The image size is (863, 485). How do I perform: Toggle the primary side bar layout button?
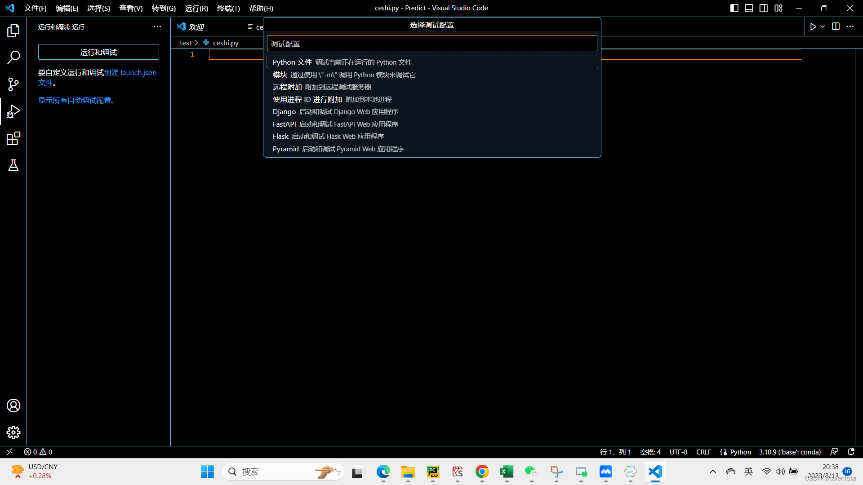click(x=734, y=8)
